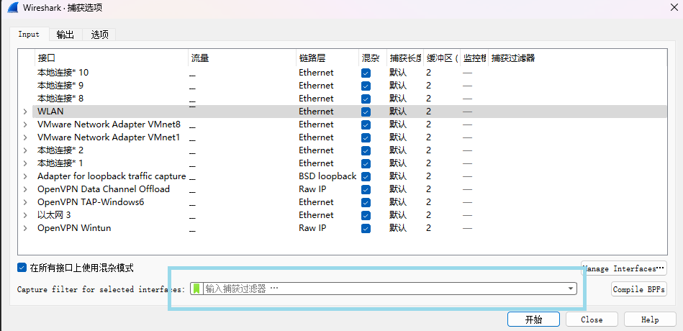Open the 选项 tab
The width and height of the screenshot is (683, 331).
tap(99, 35)
